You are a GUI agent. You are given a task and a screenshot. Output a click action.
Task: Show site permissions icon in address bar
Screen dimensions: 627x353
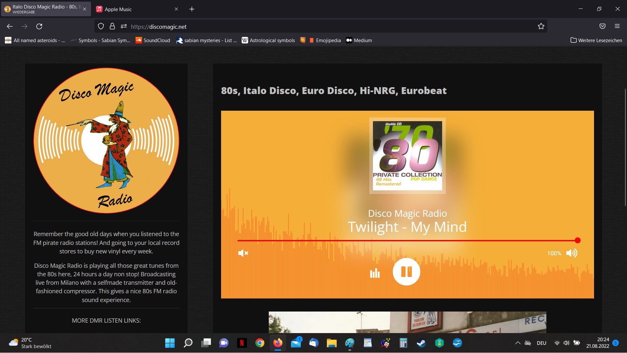click(x=123, y=26)
